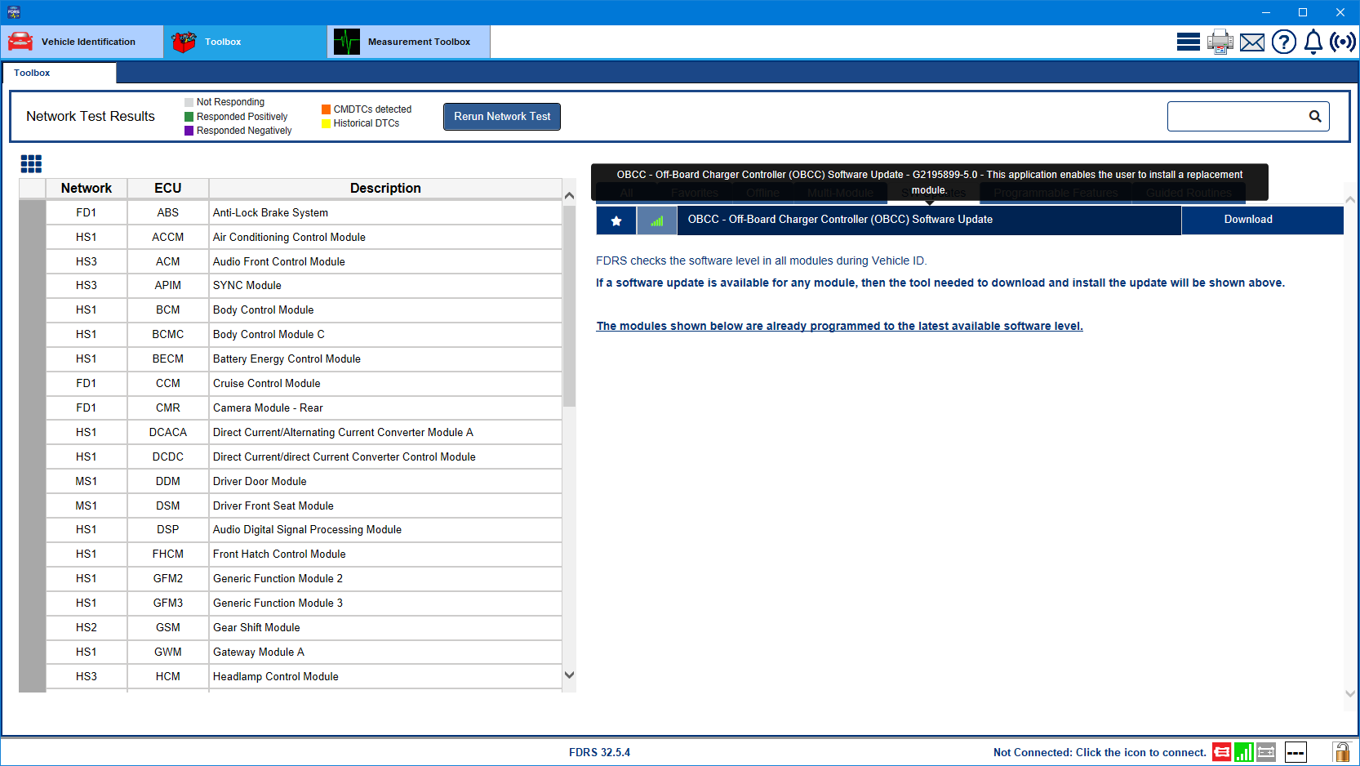
Task: Open the notifications bell icon
Action: pos(1313,42)
